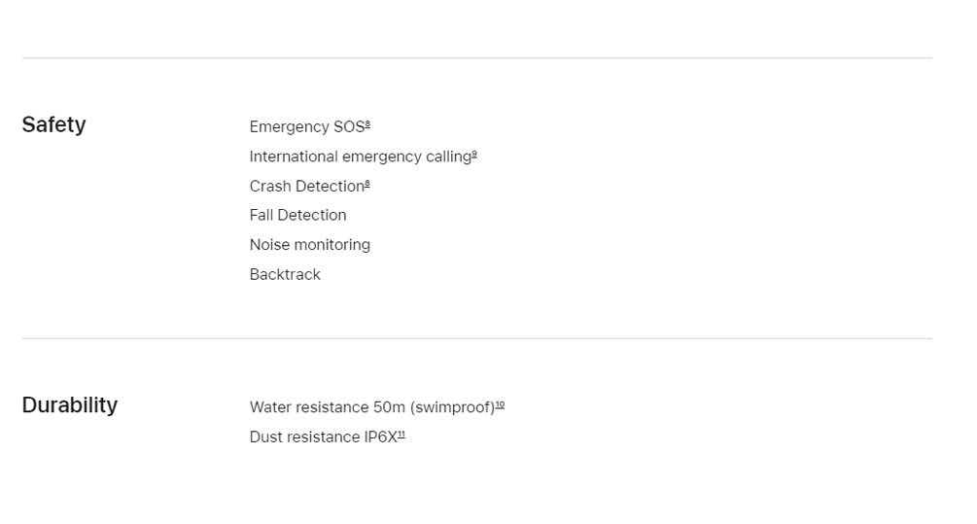Viewport: 977px width, 524px height.
Task: Click the Durability section heading
Action: click(x=69, y=405)
